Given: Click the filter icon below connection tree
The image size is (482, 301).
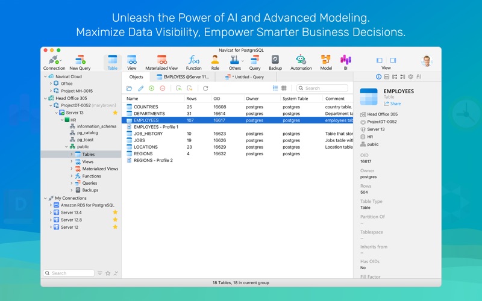Looking at the screenshot, I should (100, 273).
